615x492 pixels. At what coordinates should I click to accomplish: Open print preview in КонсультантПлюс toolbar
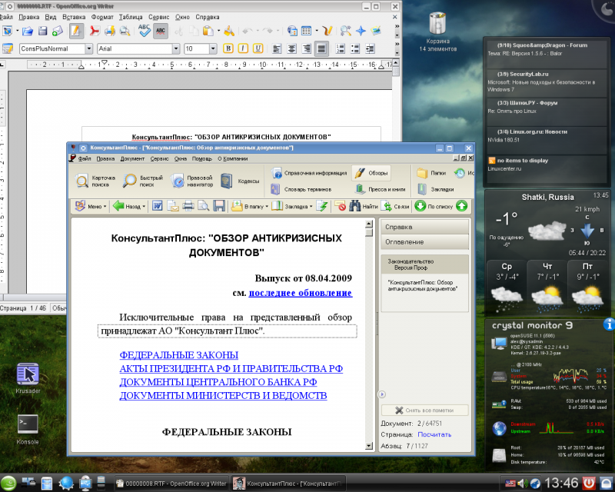point(203,206)
